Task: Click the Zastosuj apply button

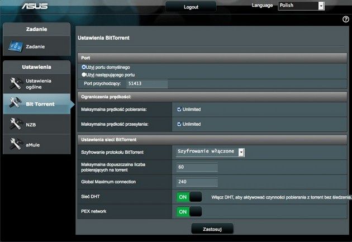Action: click(x=212, y=229)
